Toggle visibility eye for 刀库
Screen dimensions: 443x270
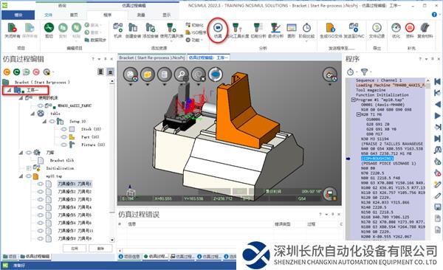point(29,153)
